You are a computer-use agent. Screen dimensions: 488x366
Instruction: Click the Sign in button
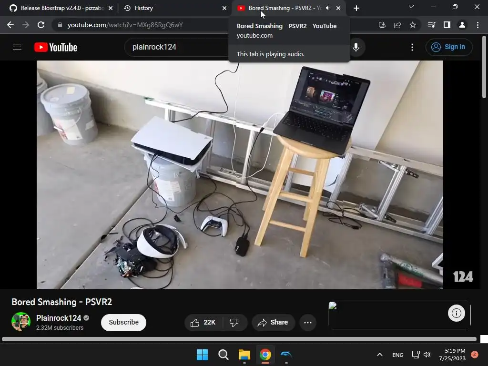click(x=449, y=47)
